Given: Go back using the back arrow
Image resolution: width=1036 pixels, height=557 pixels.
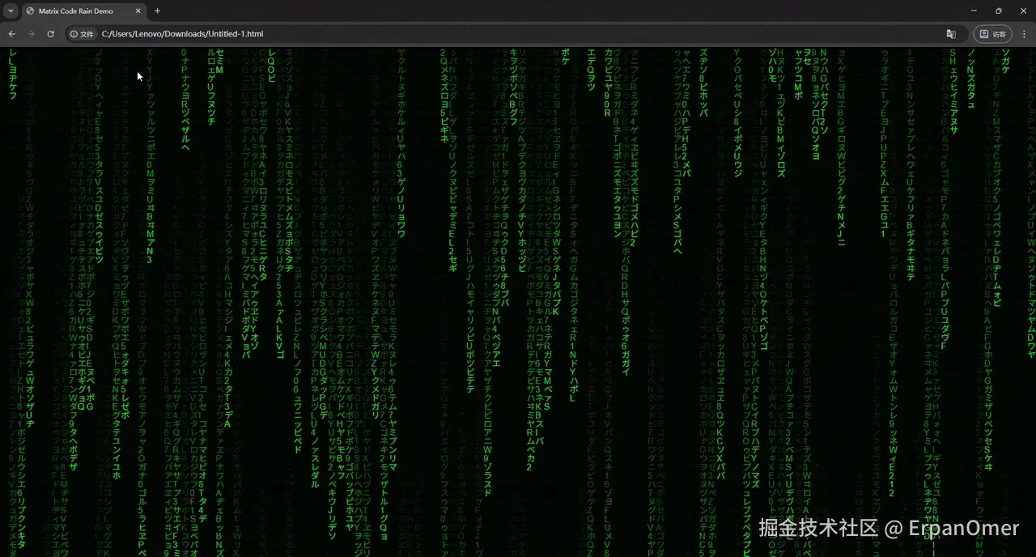Looking at the screenshot, I should [11, 33].
